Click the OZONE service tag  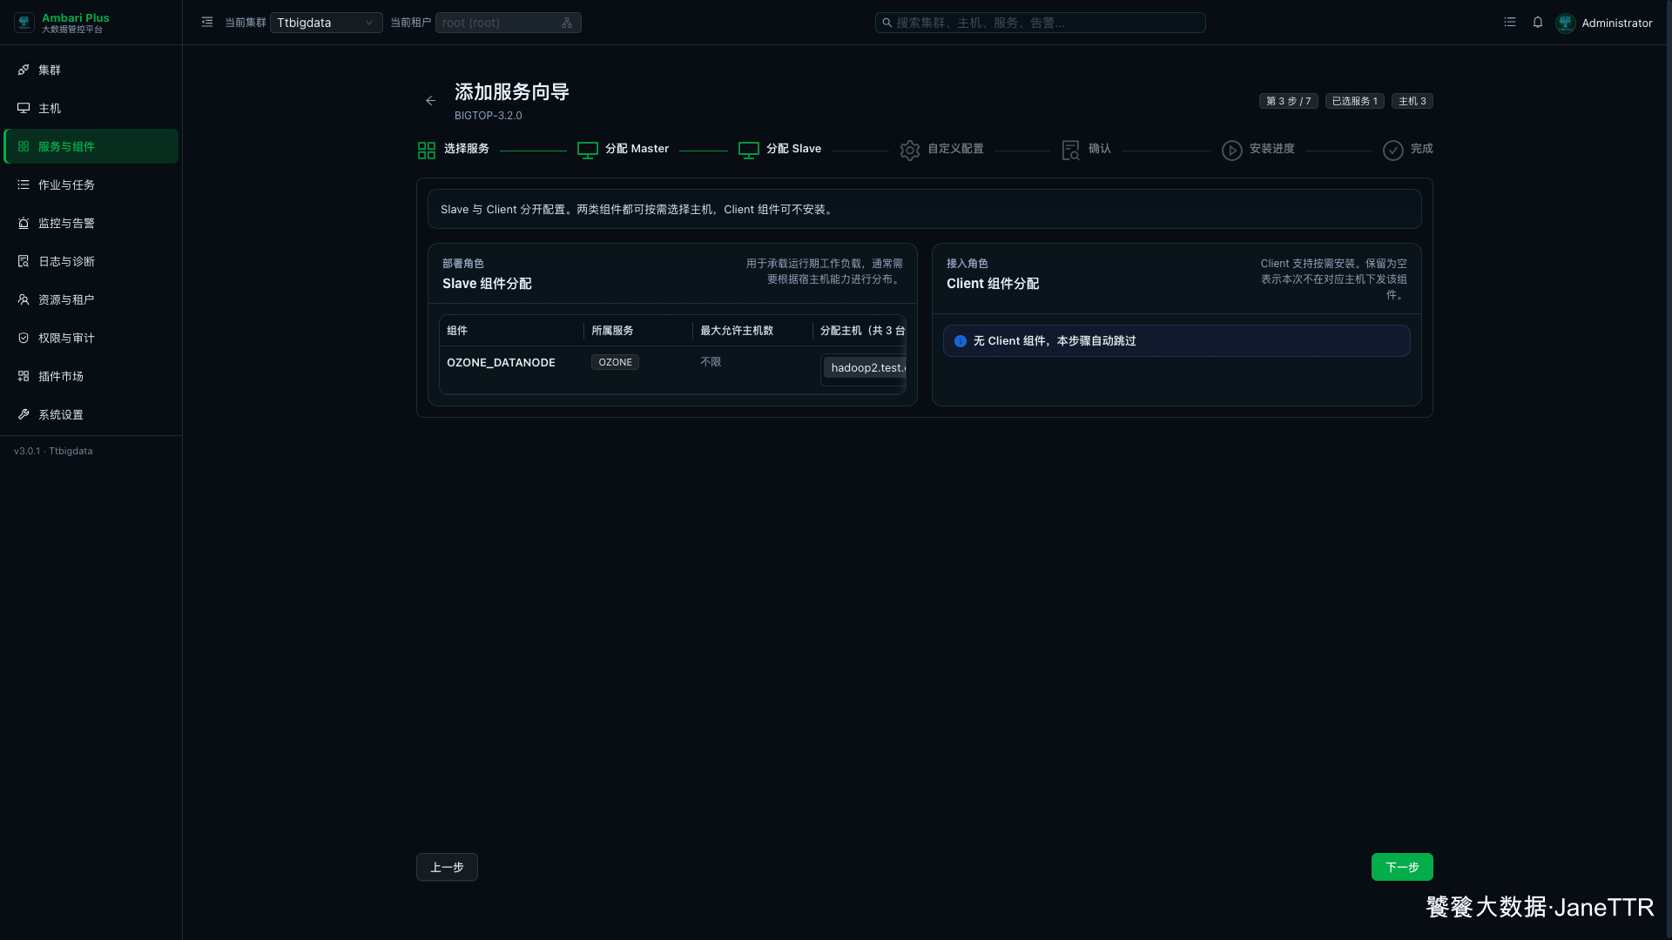pos(616,362)
